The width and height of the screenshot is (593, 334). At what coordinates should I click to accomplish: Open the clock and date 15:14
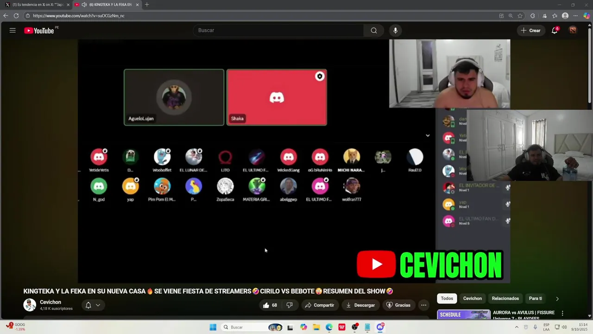[x=580, y=327]
